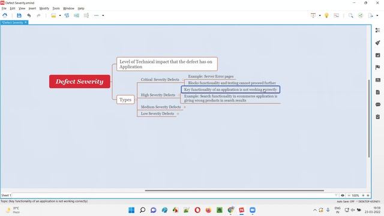The height and width of the screenshot is (216, 384).
Task: Click the redo arrow in toolbar
Action: (38, 16)
